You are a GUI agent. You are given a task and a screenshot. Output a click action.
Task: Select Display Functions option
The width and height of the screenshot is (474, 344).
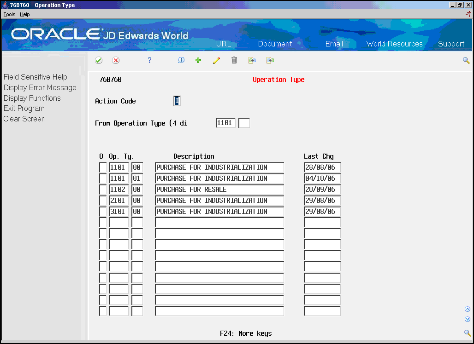(32, 98)
